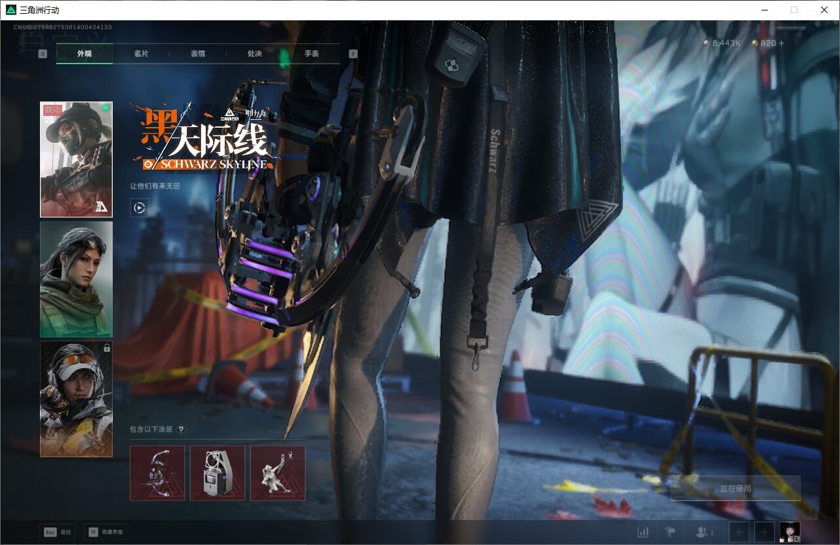Go to the 处决 tab
Screen dimensions: 840x545
(x=254, y=54)
